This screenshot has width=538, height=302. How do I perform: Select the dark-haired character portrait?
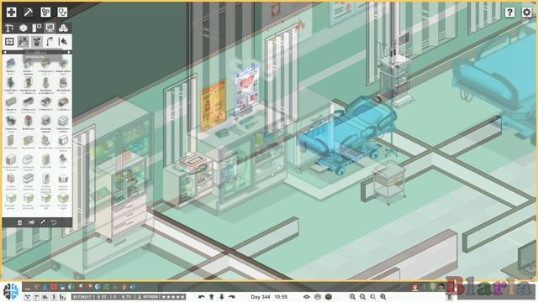tap(441, 287)
